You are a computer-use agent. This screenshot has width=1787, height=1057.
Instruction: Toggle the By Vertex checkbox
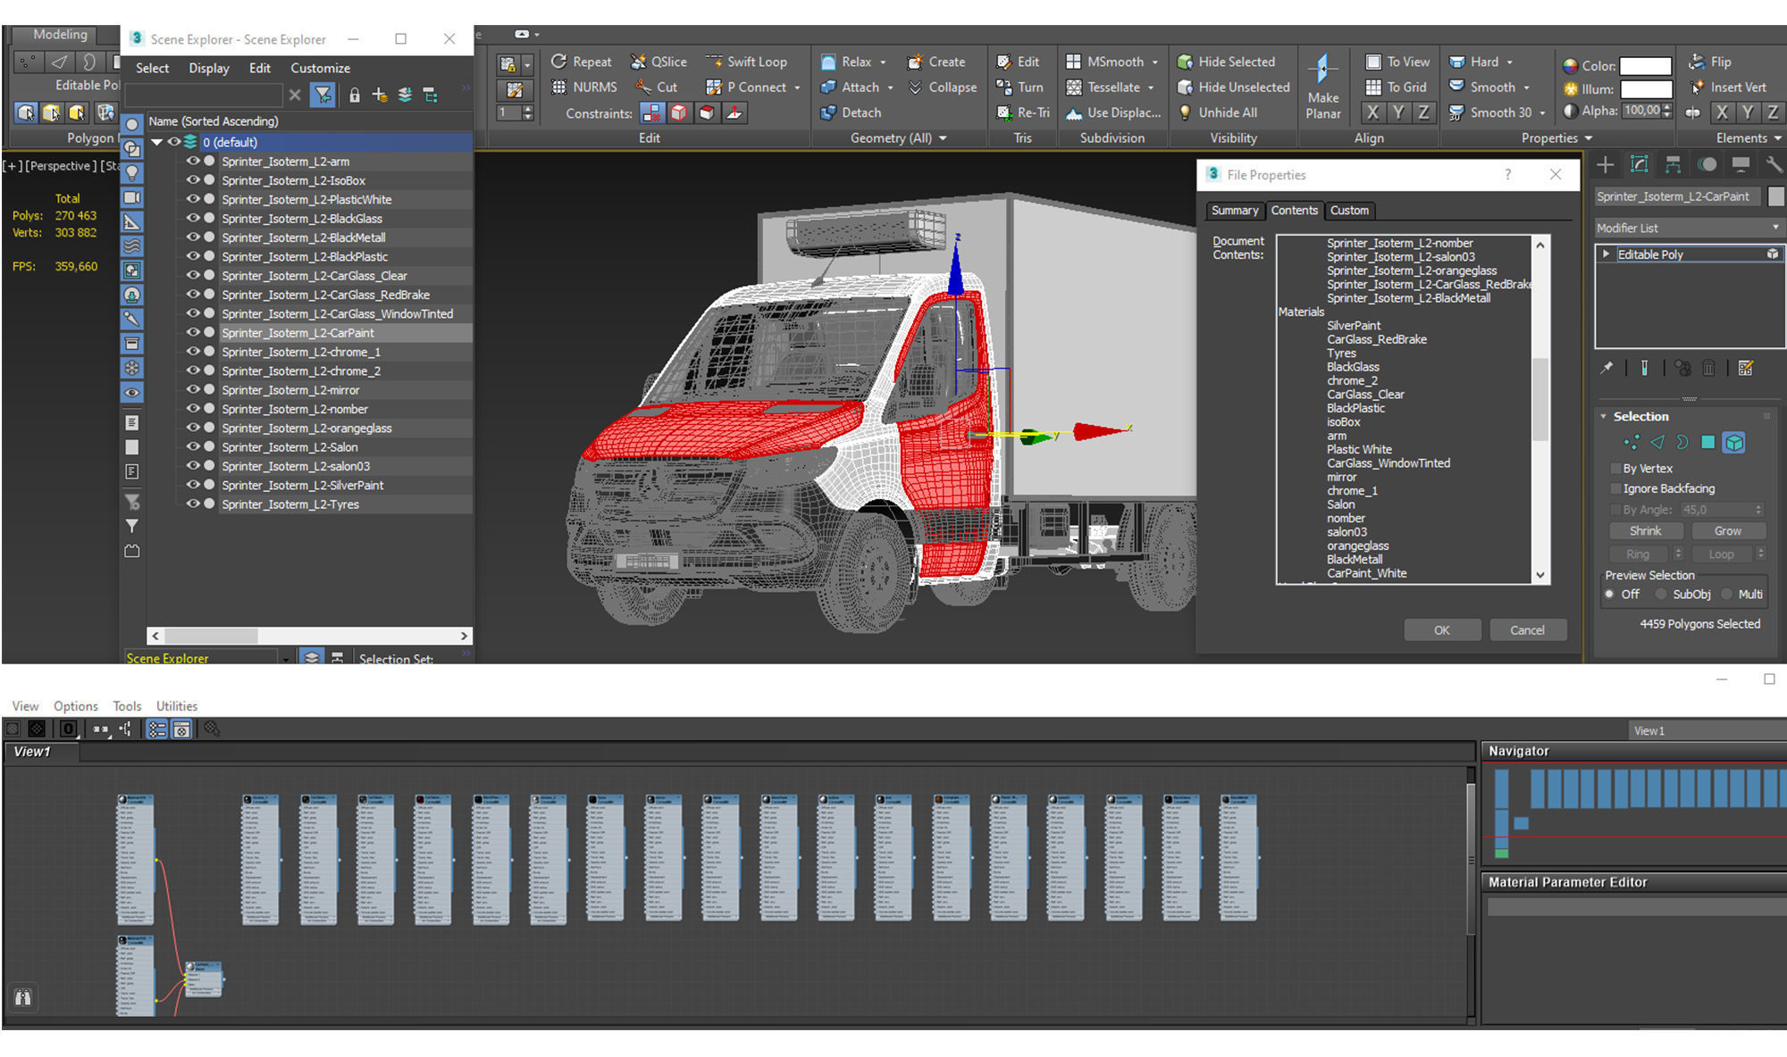point(1615,469)
